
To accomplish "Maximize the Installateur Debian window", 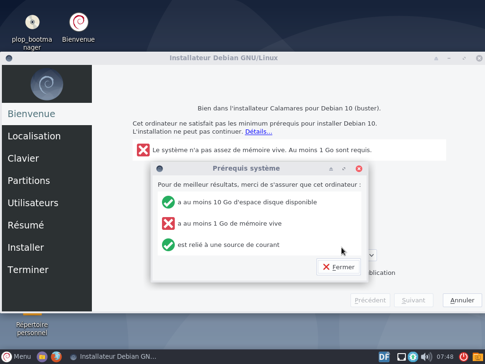I will [464, 58].
